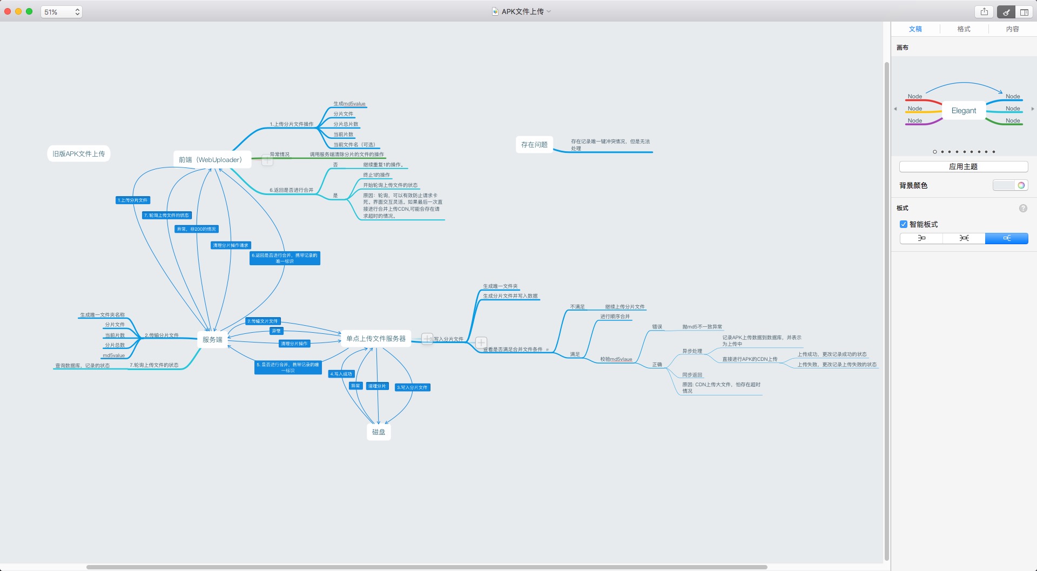The width and height of the screenshot is (1037, 571).
Task: Select the 校验md5vlaue node
Action: click(x=616, y=359)
